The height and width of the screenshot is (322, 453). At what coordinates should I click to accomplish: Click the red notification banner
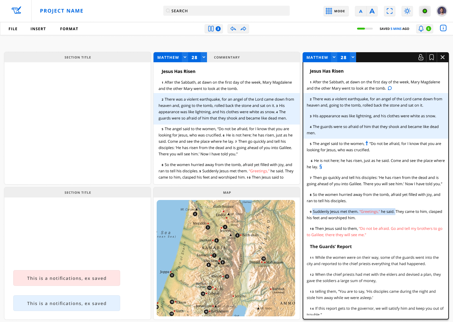click(x=67, y=278)
